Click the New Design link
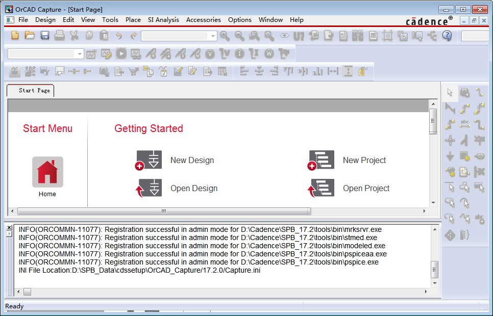Image resolution: width=493 pixels, height=316 pixels. pos(192,160)
